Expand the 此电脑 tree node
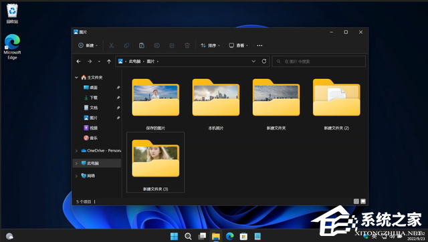Screen dimensions: 428x242 tap(76, 163)
